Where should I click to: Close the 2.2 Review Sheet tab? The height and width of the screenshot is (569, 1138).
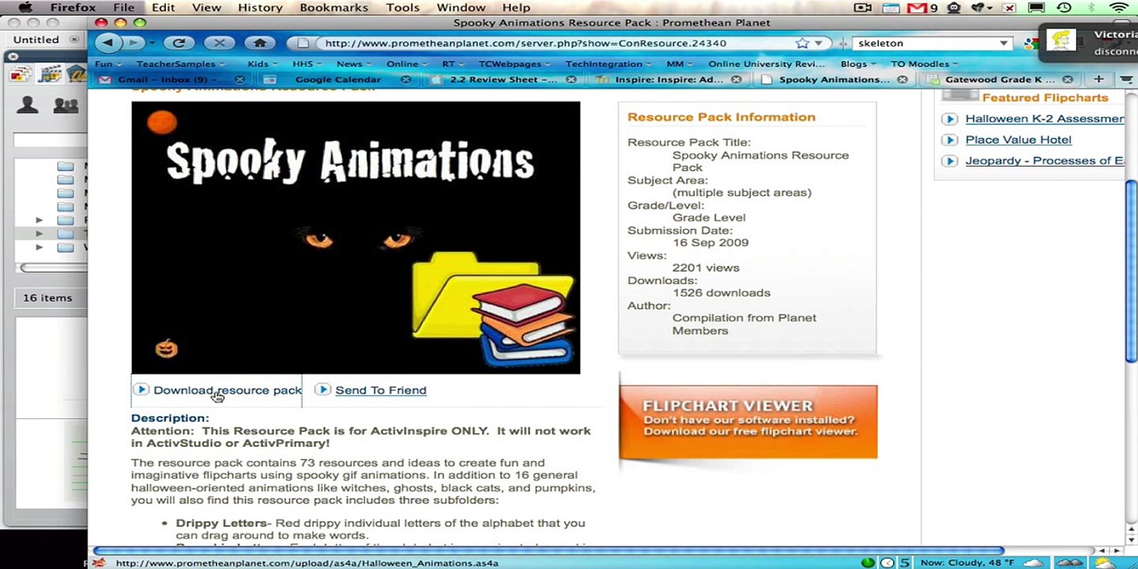click(x=571, y=79)
